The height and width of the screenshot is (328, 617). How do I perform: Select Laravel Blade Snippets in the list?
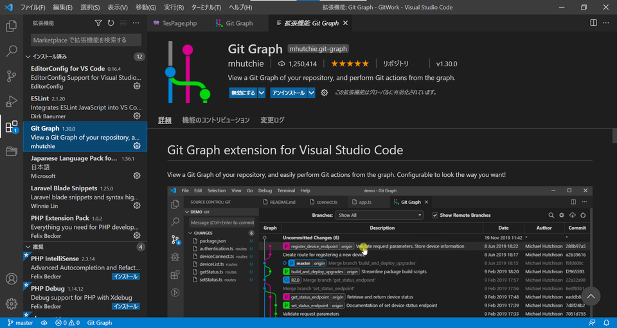click(x=85, y=197)
